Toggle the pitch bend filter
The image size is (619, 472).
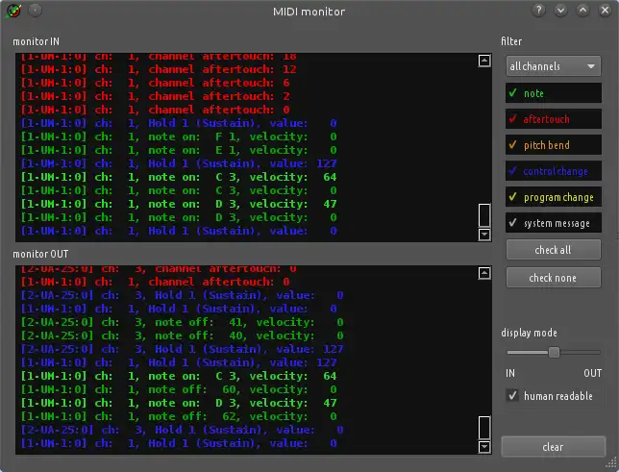pos(554,145)
